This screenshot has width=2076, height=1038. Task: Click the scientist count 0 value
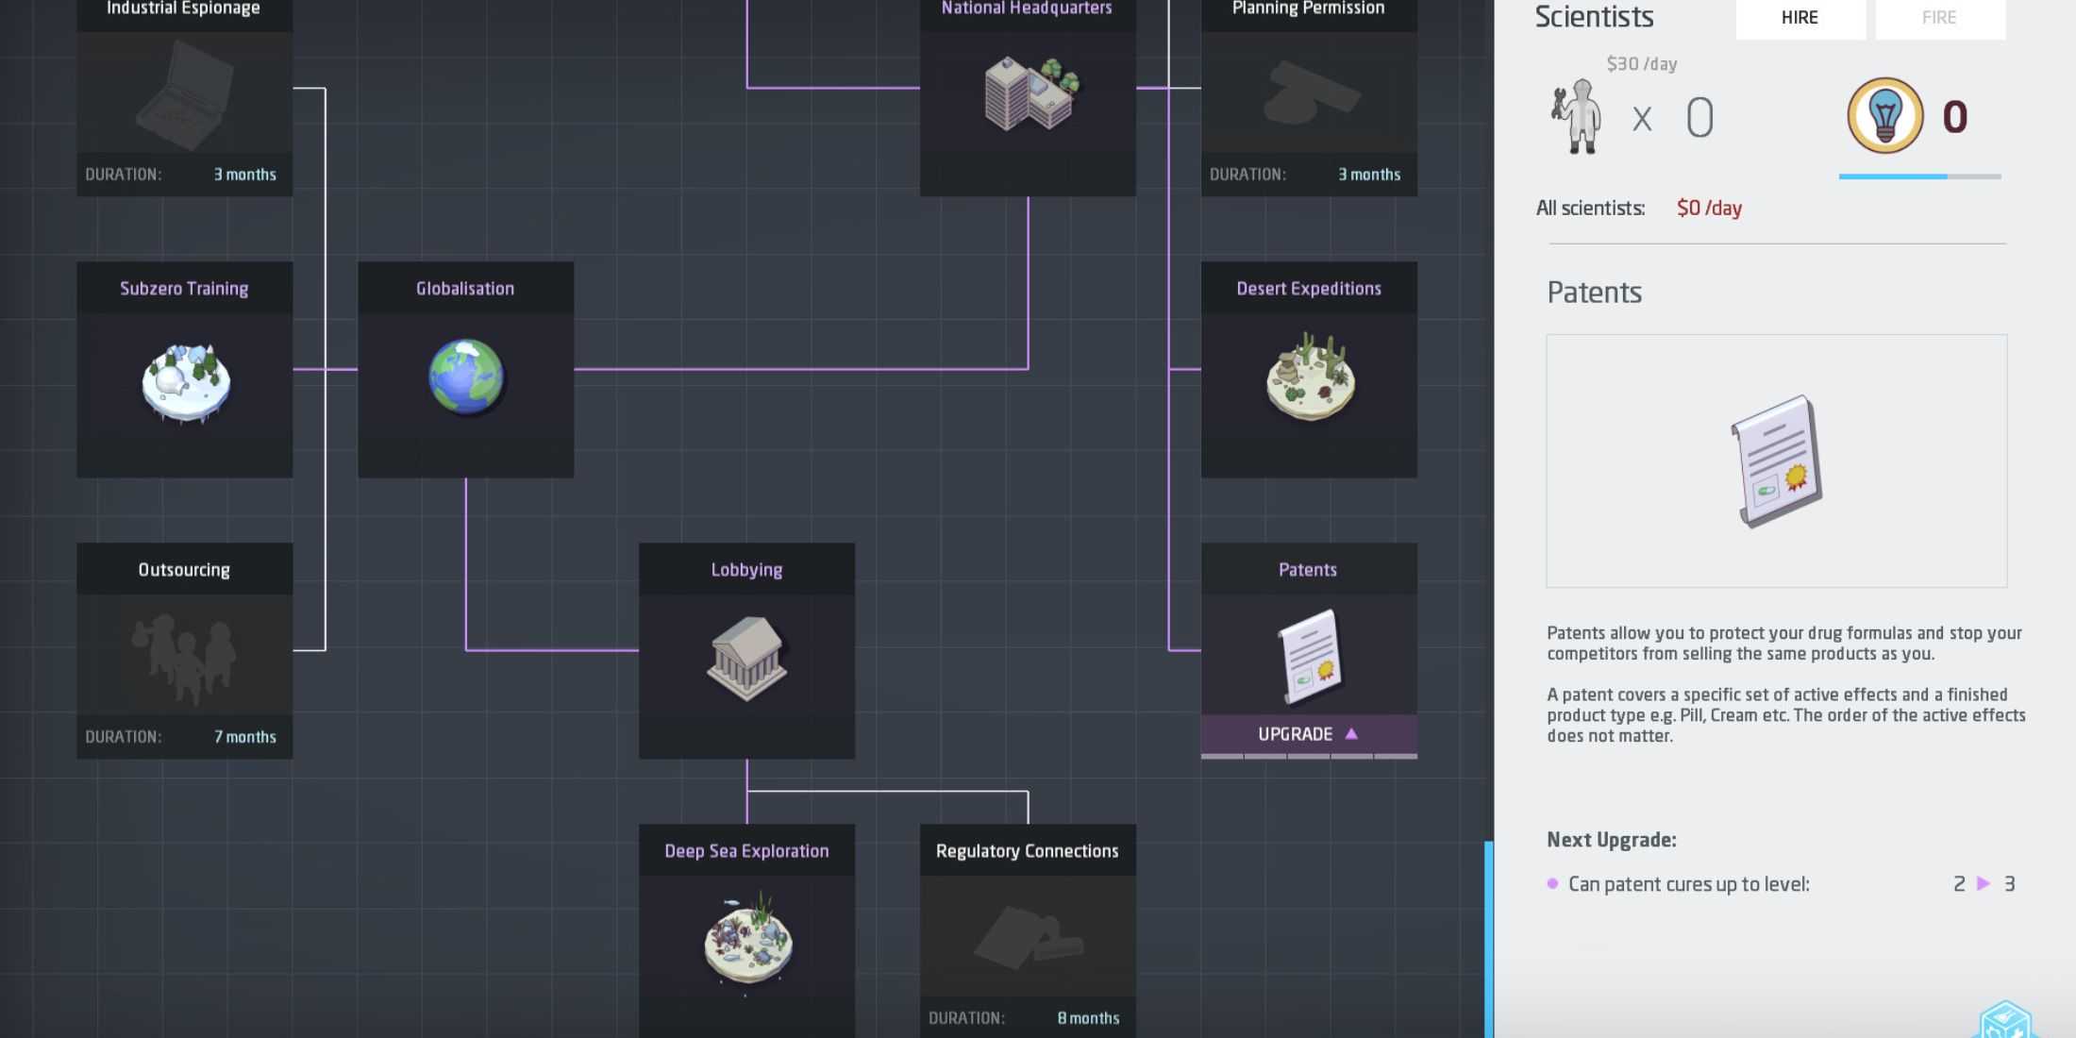pyautogui.click(x=1699, y=118)
